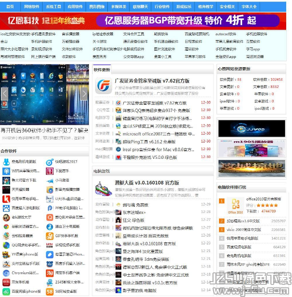Click the Letv icon for 乐视视频手机版

click(x=50, y=245)
